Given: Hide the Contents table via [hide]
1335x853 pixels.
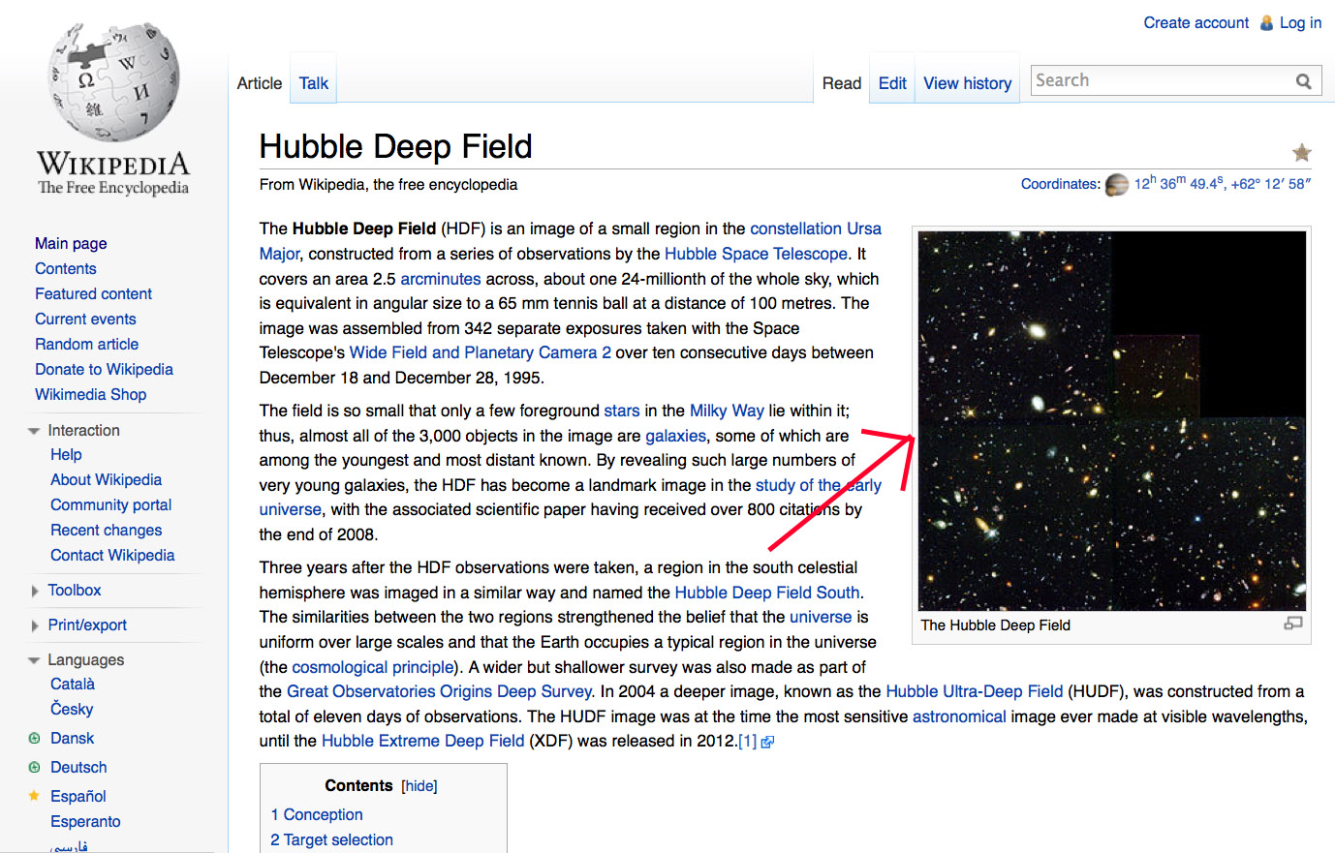Looking at the screenshot, I should point(419,786).
